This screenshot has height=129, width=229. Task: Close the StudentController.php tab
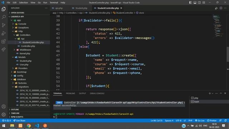[x=121, y=8]
